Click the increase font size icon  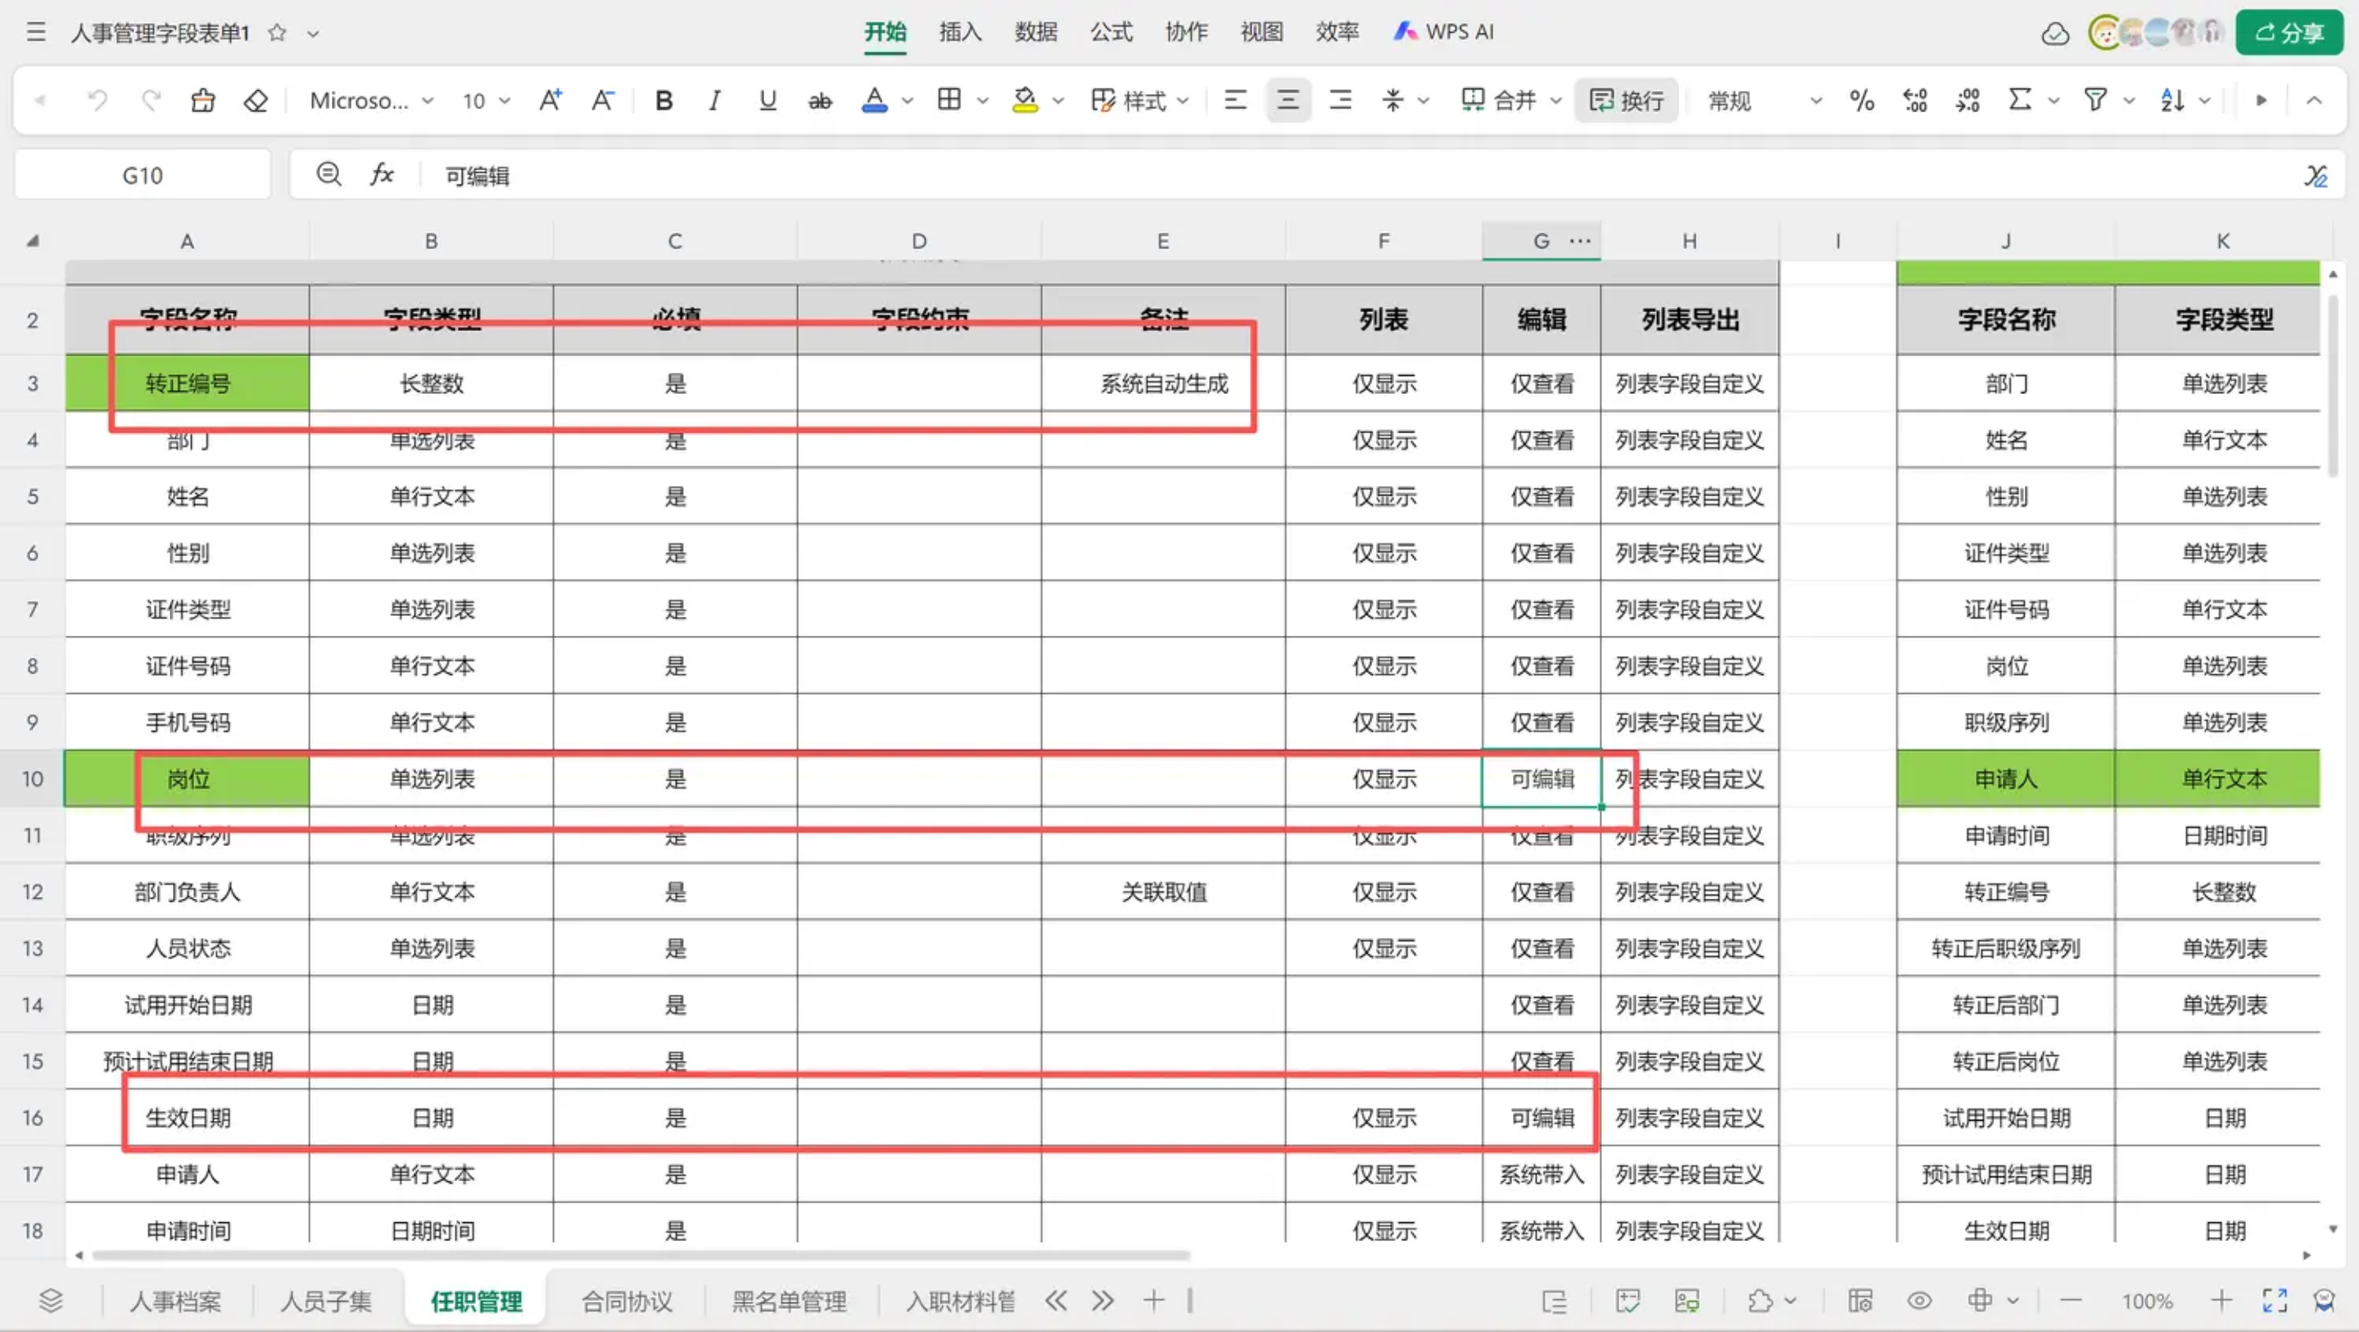click(x=550, y=100)
